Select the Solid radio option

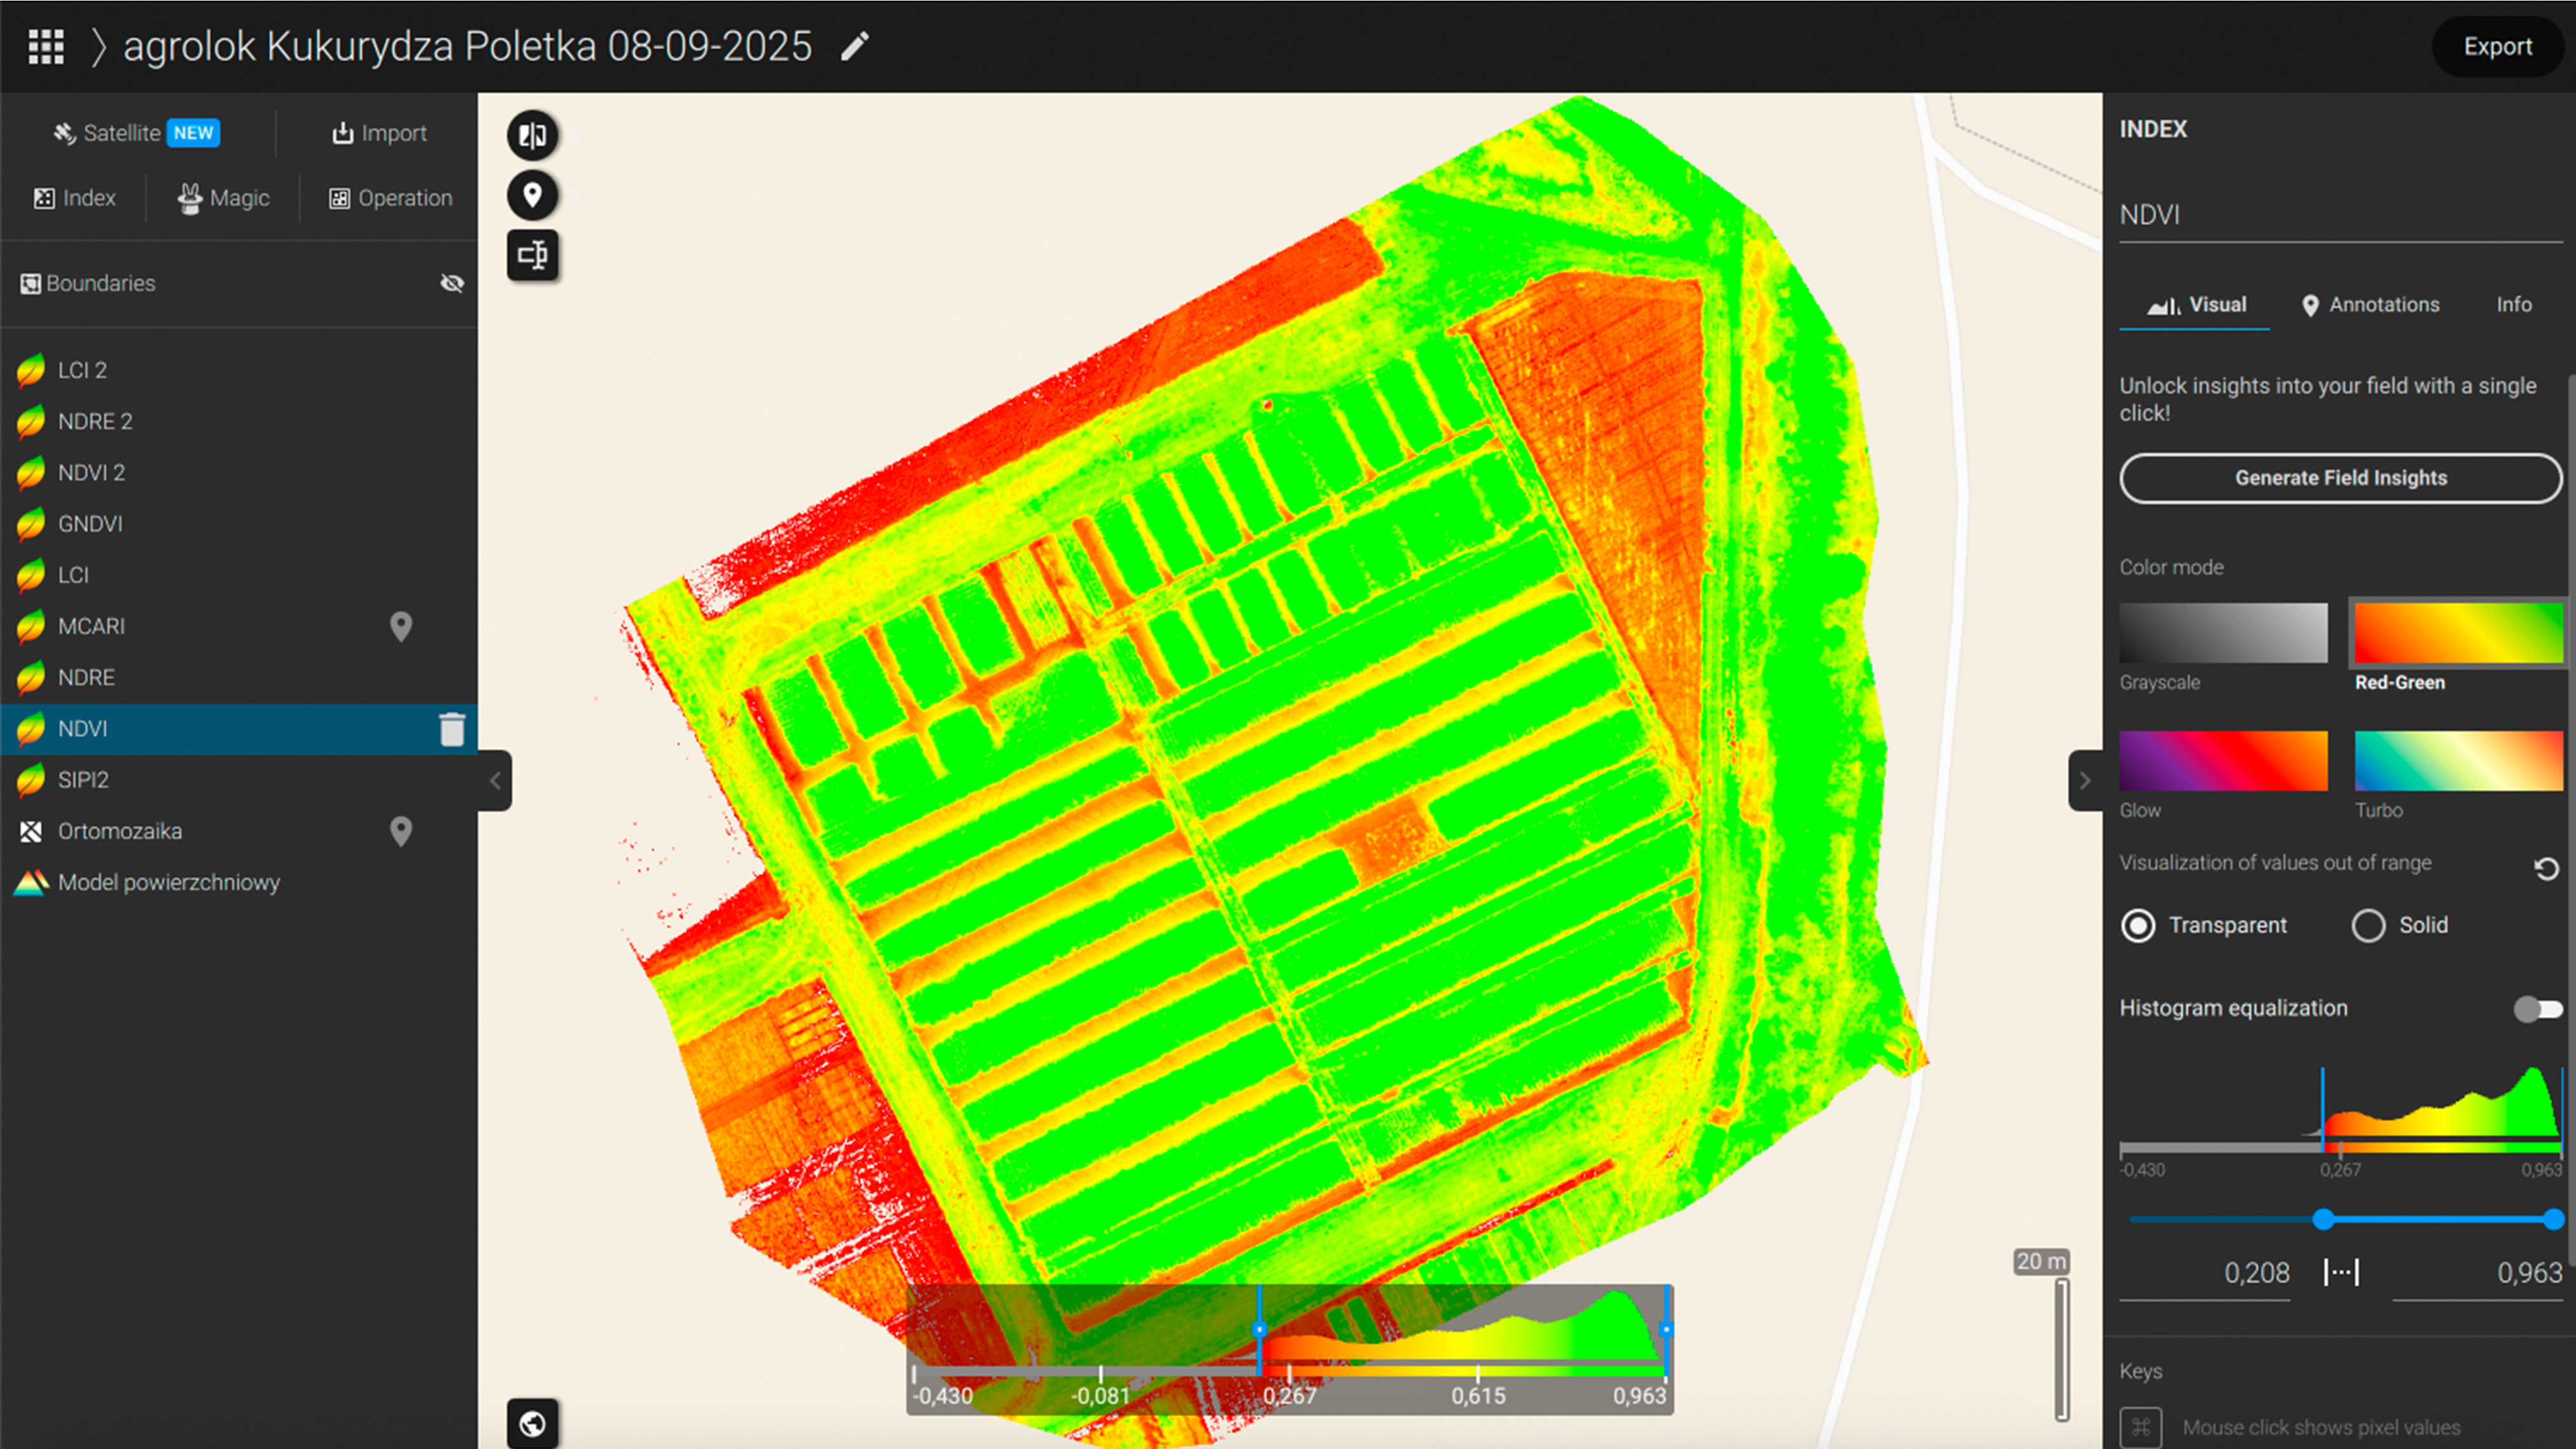coord(2368,925)
